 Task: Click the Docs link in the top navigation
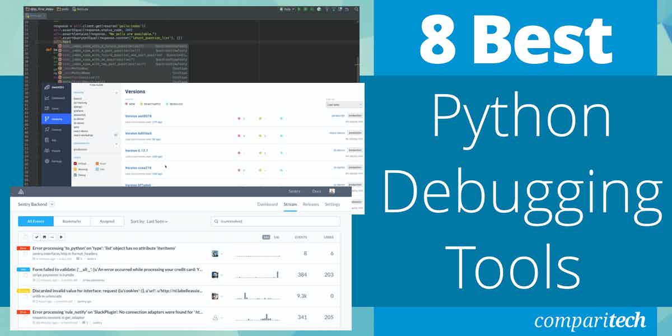[317, 191]
